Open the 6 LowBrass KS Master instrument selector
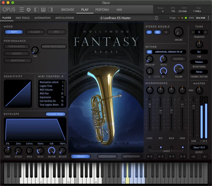Viewport: 212px width, 186px height. coord(129,18)
